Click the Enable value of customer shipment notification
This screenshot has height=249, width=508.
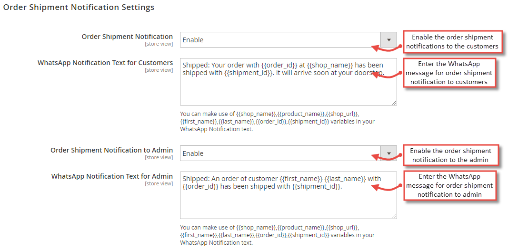(193, 40)
